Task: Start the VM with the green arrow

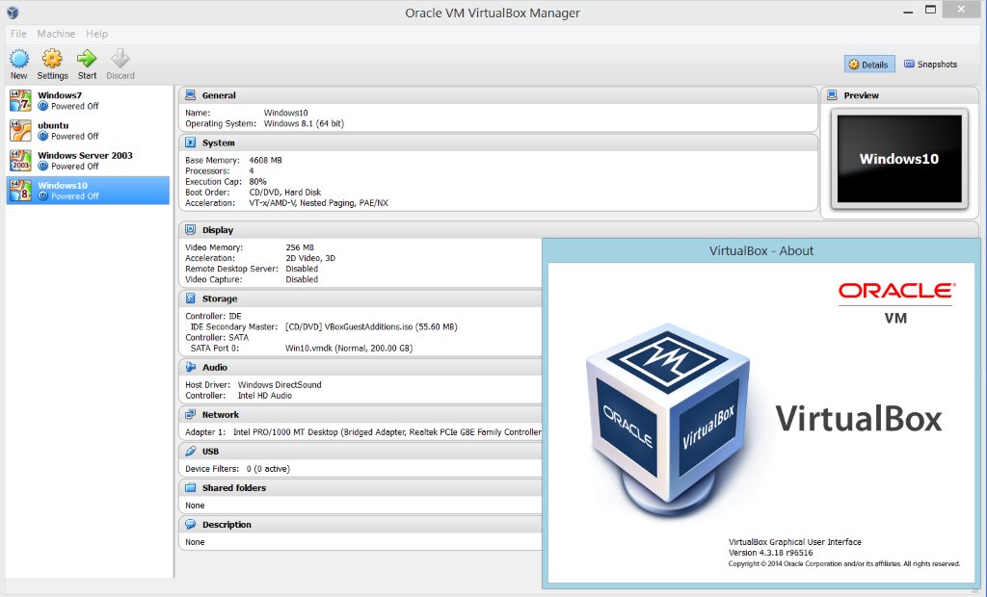Action: 87,59
